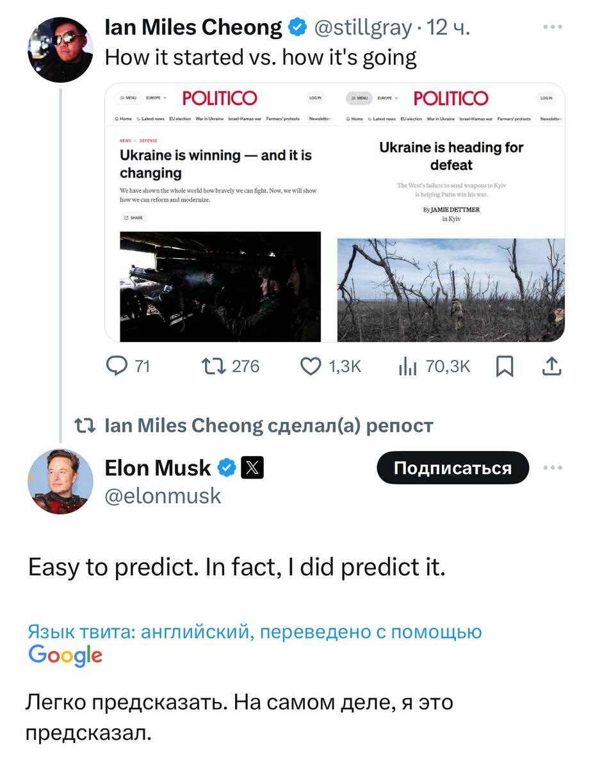This screenshot has height=759, width=593.
Task: Click Ian Miles Cheong's verified badge
Action: pyautogui.click(x=296, y=28)
